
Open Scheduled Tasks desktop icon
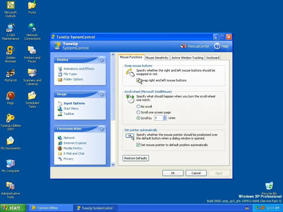tap(32, 96)
